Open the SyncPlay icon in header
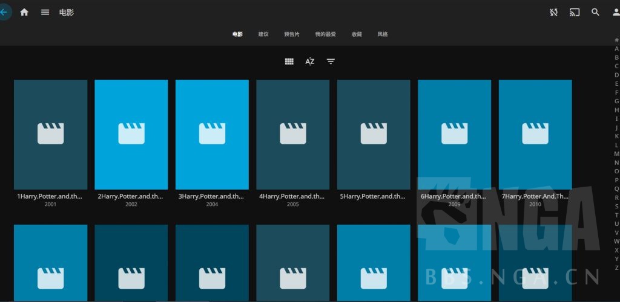620x302 pixels. click(553, 12)
